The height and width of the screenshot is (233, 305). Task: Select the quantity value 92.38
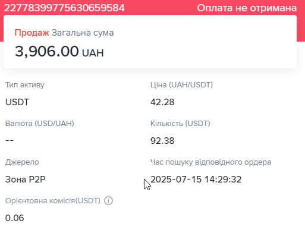coord(162,141)
